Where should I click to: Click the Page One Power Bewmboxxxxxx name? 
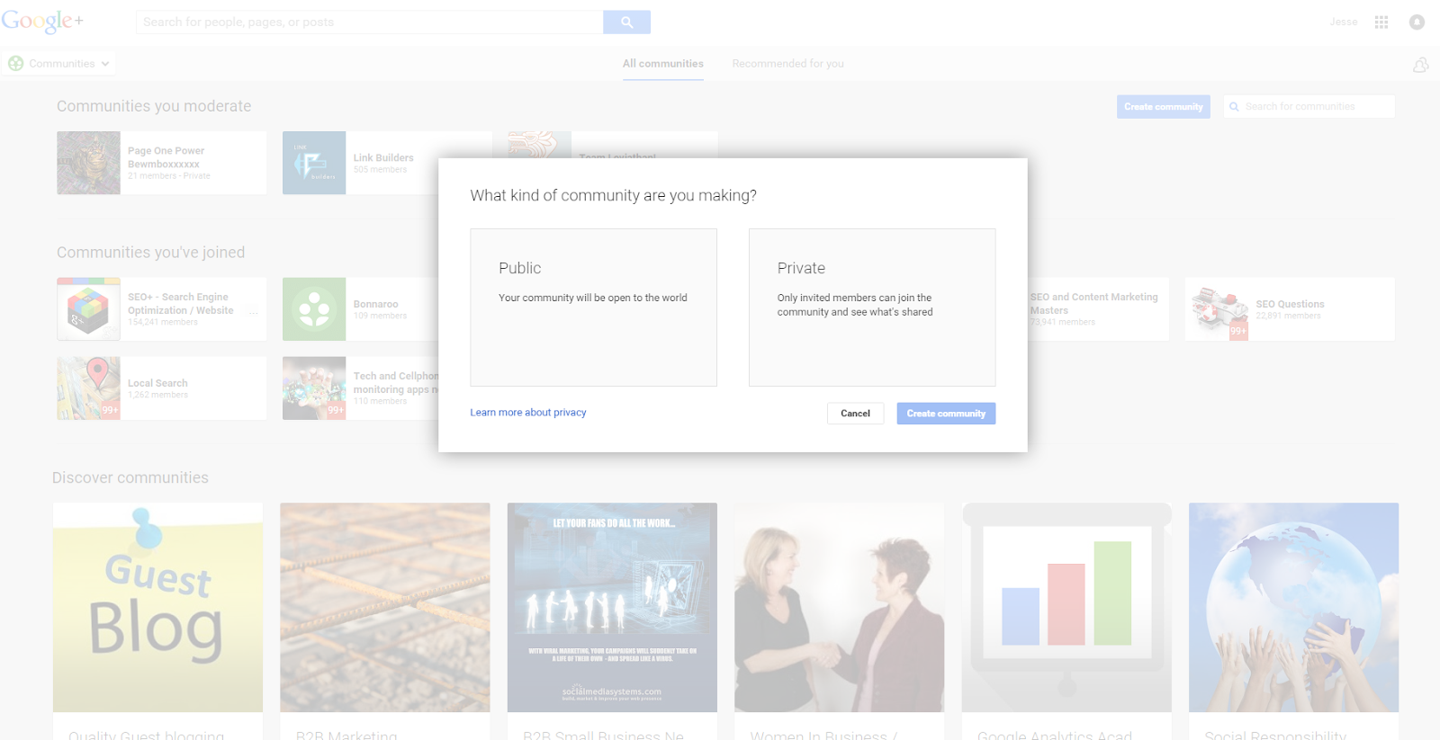tap(166, 157)
